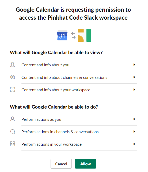
Task: Expand arrow for Perform actions as you
Action: tap(134, 119)
